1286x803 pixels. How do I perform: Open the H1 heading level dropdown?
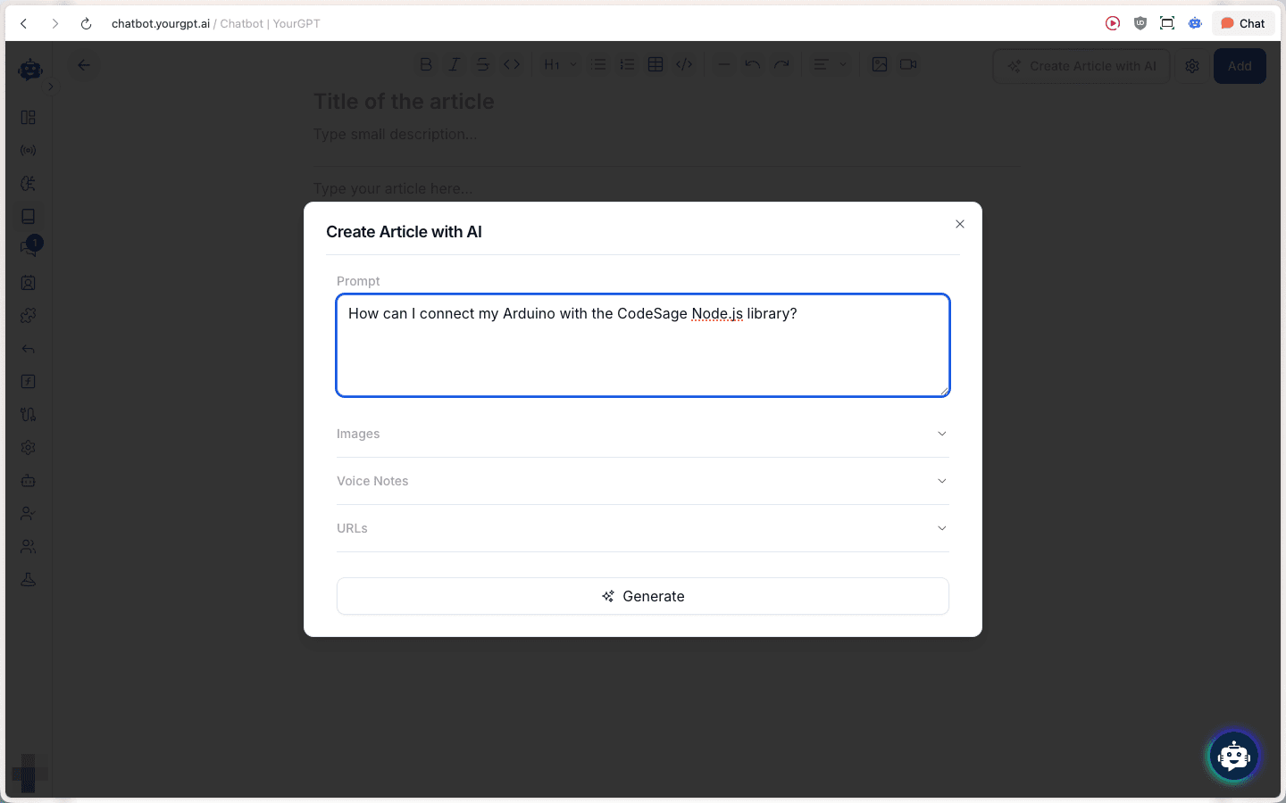pos(559,64)
